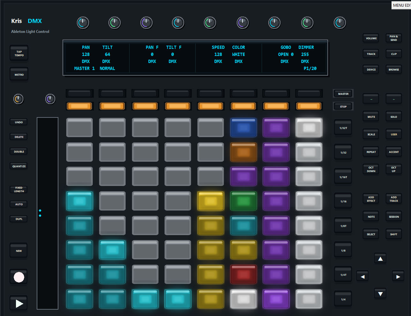Viewport: 411px width, 316px height.
Task: Toggle the FIXED LENGTH button
Action: pyautogui.click(x=19, y=190)
